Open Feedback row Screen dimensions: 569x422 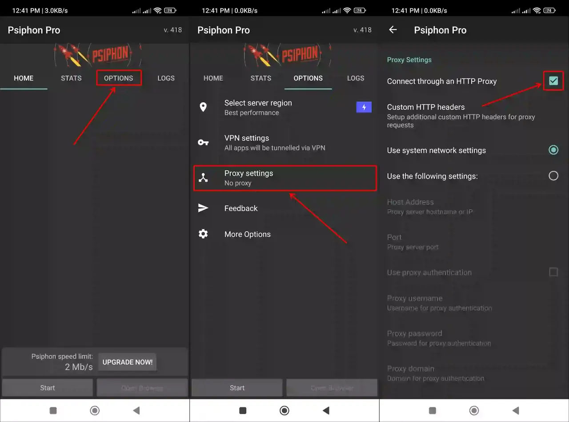(284, 208)
